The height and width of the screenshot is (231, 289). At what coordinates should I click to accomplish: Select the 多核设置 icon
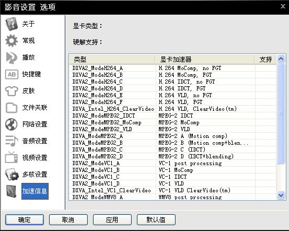[12, 175]
